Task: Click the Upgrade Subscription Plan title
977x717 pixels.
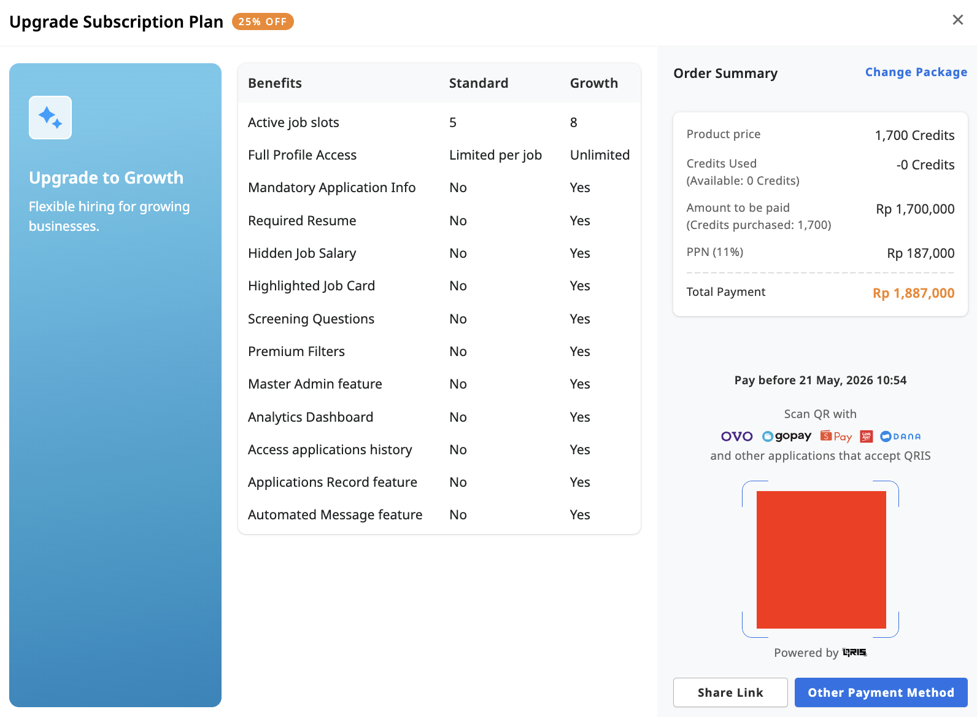Action: (117, 22)
